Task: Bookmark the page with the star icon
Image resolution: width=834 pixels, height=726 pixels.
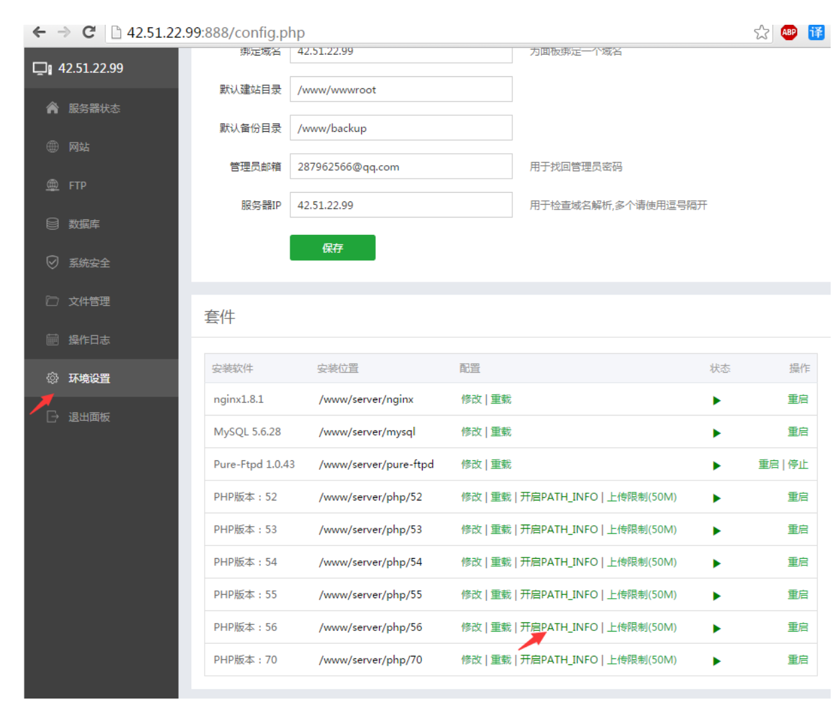Action: [761, 32]
